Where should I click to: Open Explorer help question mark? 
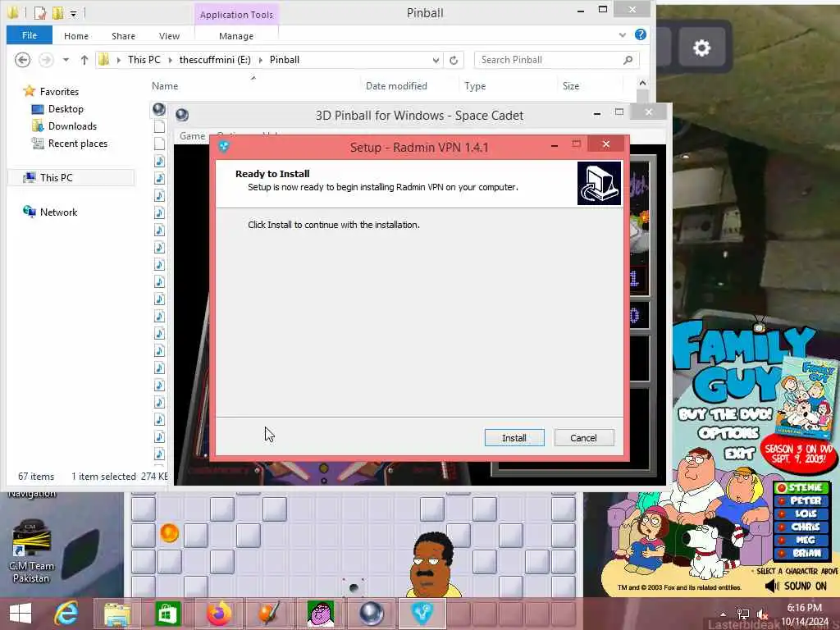point(640,34)
